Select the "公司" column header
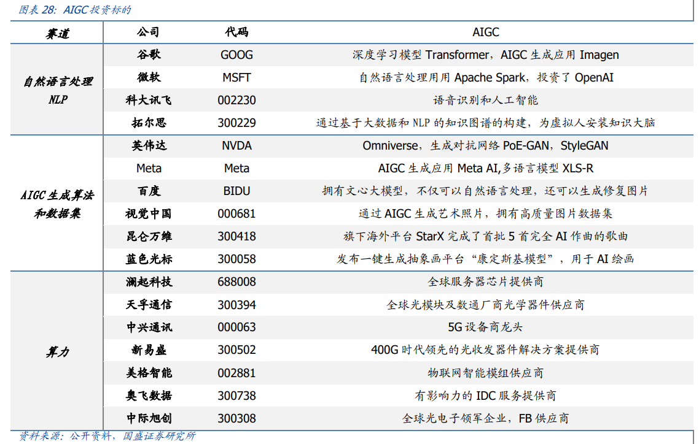Image resolution: width=699 pixels, height=444 pixels. click(146, 31)
